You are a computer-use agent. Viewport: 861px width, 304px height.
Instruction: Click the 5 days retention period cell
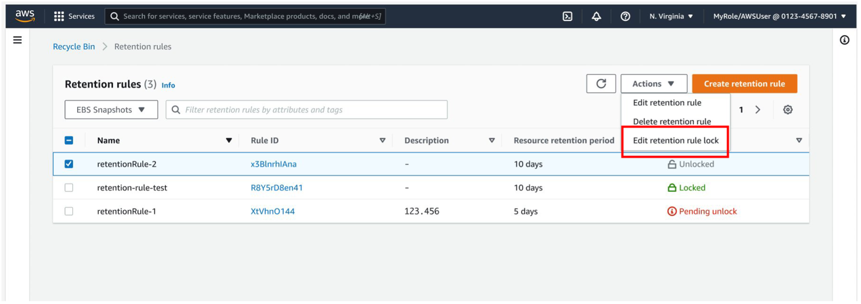pos(526,212)
